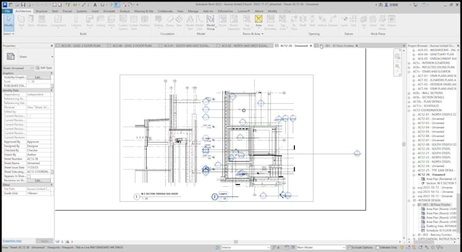Image resolution: width=462 pixels, height=252 pixels.
Task: Choose the Ramp tool
Action: (170, 22)
